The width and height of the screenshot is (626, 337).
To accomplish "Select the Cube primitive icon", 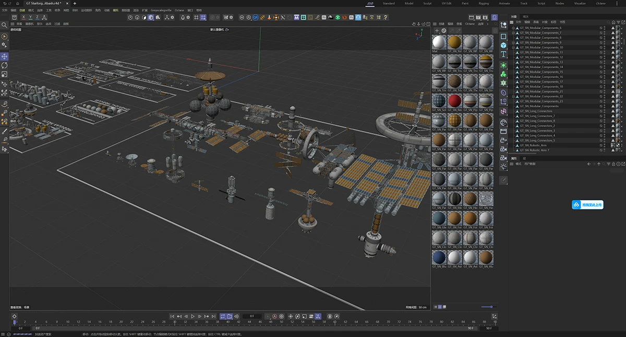I will tap(503, 45).
